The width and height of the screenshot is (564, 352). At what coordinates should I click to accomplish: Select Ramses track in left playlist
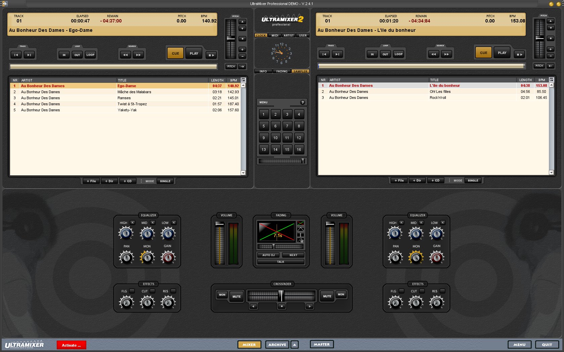tap(126, 98)
